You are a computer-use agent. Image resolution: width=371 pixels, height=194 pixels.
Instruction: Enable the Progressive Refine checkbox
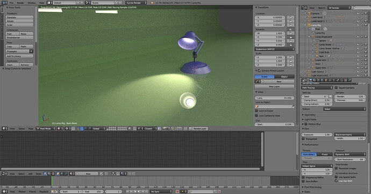pyautogui.click(x=303, y=177)
